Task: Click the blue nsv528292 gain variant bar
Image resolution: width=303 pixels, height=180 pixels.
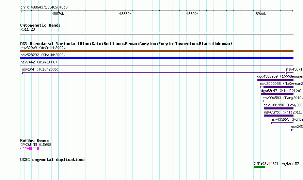Action: click(157, 58)
